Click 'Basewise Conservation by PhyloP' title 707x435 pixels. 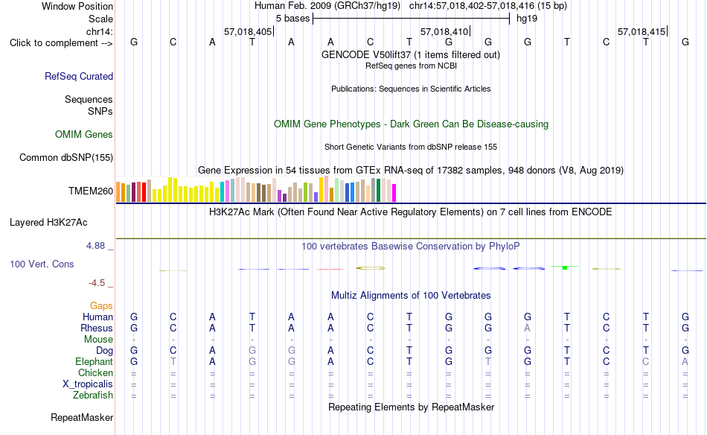click(x=411, y=247)
